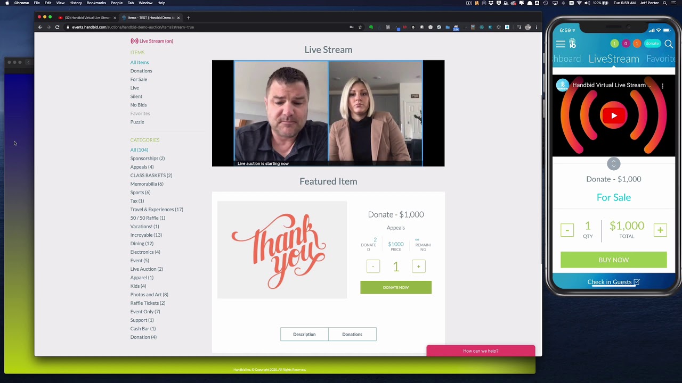Click the Chrome address bar URL

click(x=133, y=27)
